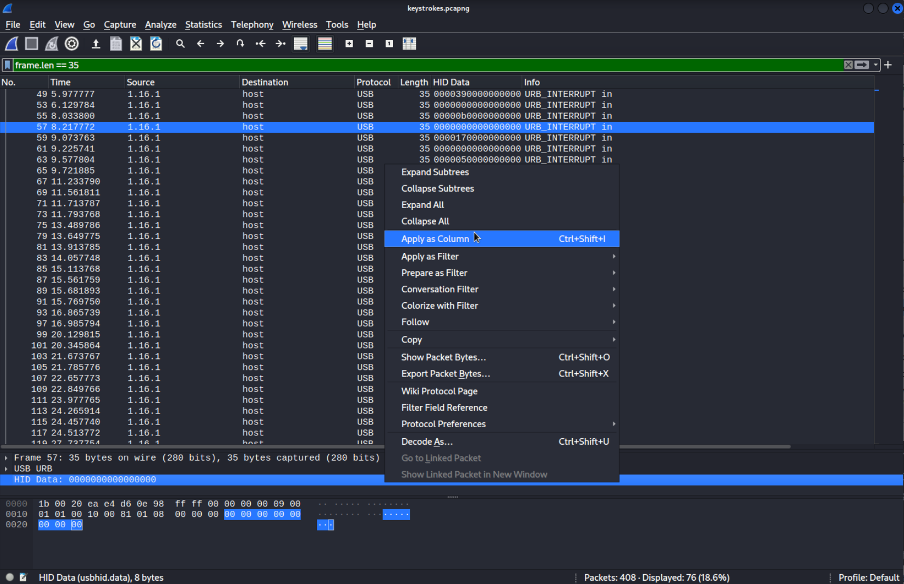Go to the previous packet arrow
This screenshot has width=904, height=584.
pos(201,44)
